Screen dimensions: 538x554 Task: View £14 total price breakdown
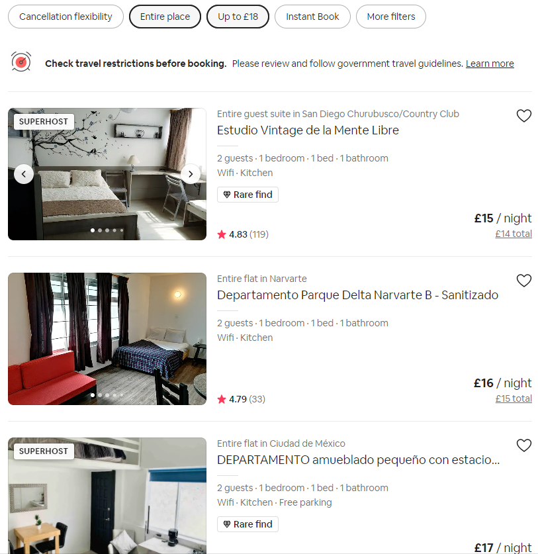click(514, 234)
